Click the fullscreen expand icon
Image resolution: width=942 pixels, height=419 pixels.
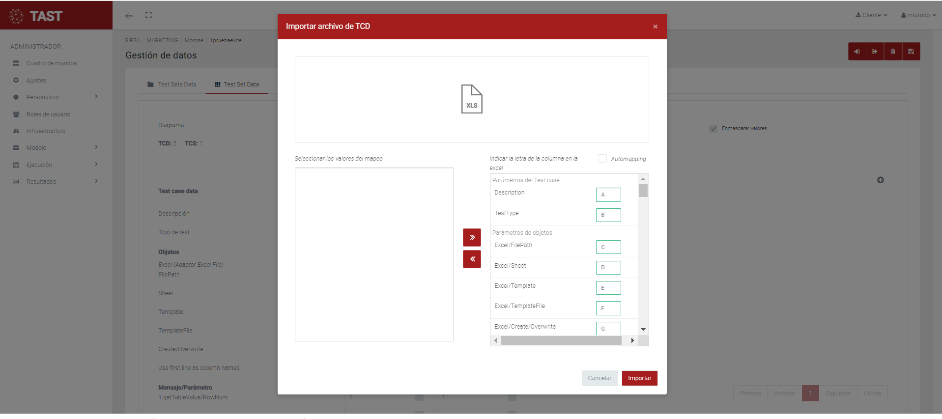(x=148, y=15)
